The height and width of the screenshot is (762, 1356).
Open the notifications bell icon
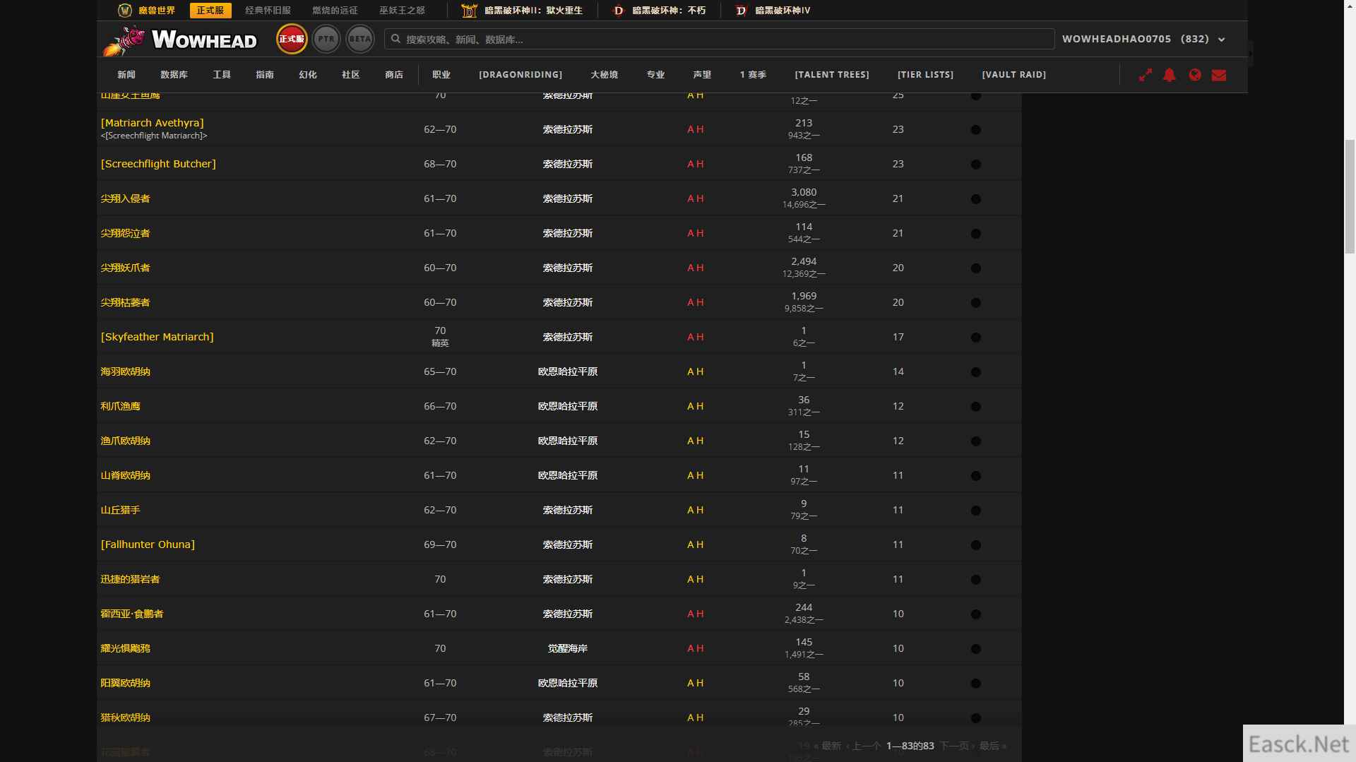click(1170, 75)
